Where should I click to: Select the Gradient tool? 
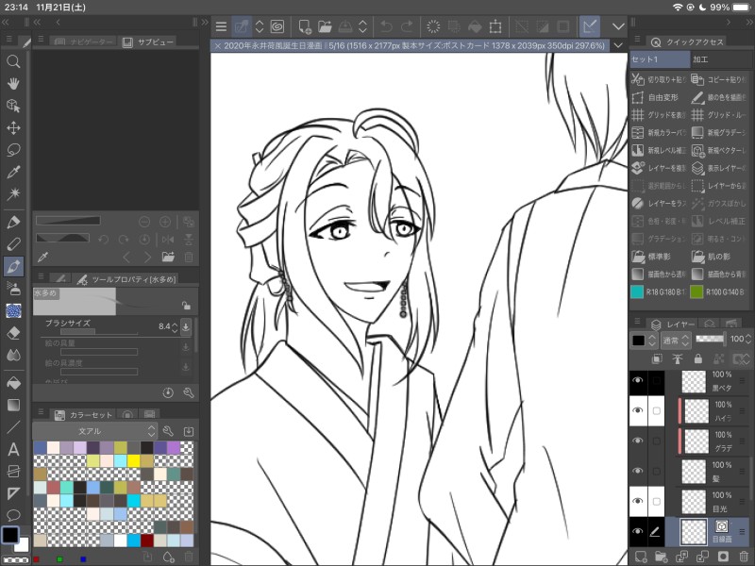[13, 406]
